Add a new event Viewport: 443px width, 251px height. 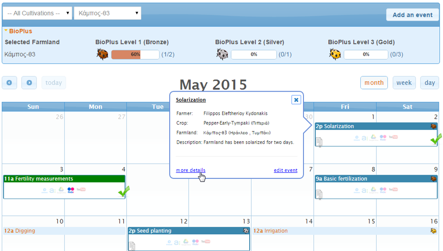412,15
